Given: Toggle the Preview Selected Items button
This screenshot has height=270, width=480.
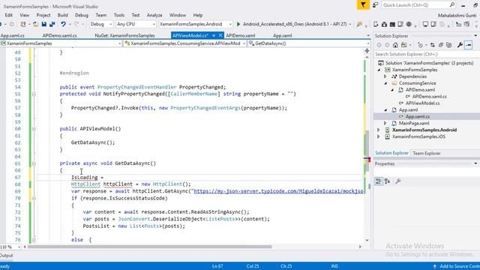Looking at the screenshot, I should point(468,45).
